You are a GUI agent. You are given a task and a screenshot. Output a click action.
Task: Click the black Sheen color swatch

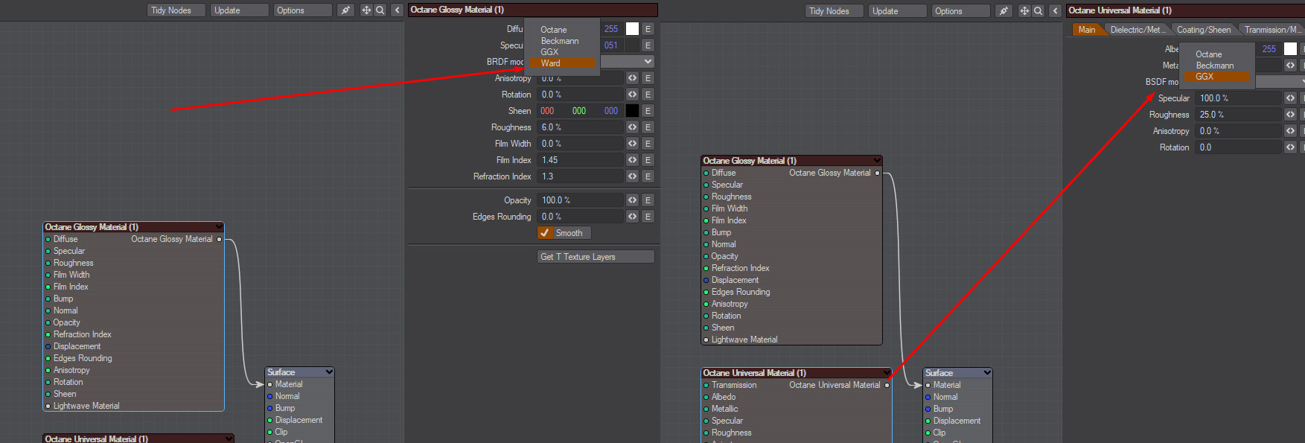(x=632, y=111)
